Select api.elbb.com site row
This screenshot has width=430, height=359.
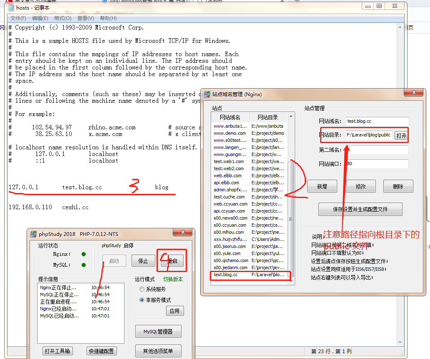coord(249,183)
